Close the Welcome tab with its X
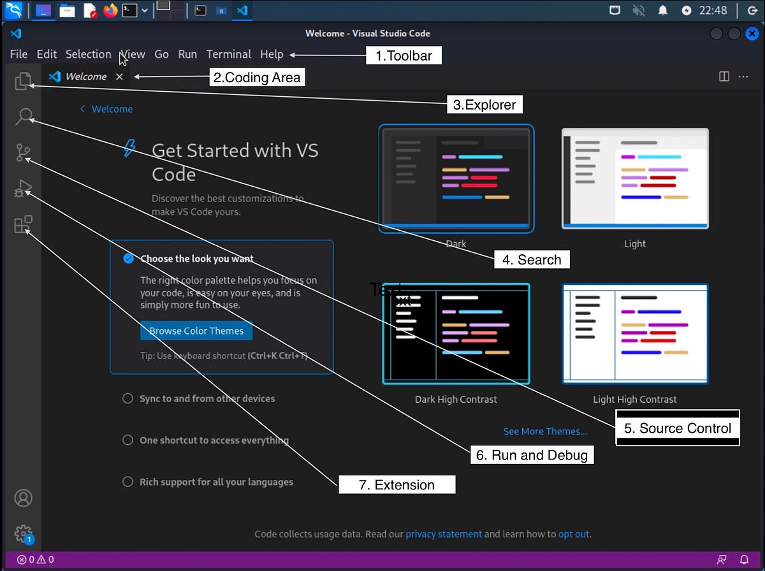The width and height of the screenshot is (765, 571). coord(119,76)
